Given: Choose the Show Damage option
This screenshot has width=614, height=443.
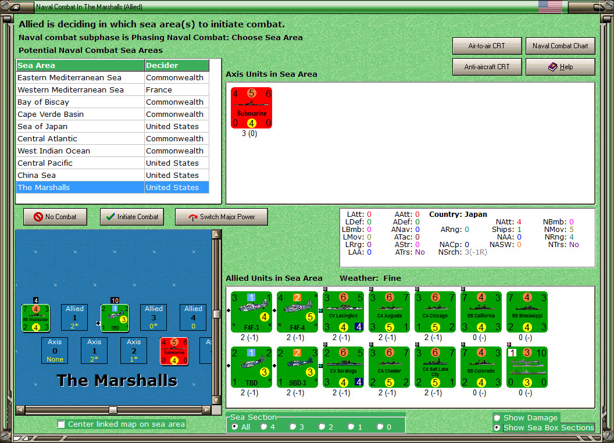Looking at the screenshot, I should [x=497, y=417].
